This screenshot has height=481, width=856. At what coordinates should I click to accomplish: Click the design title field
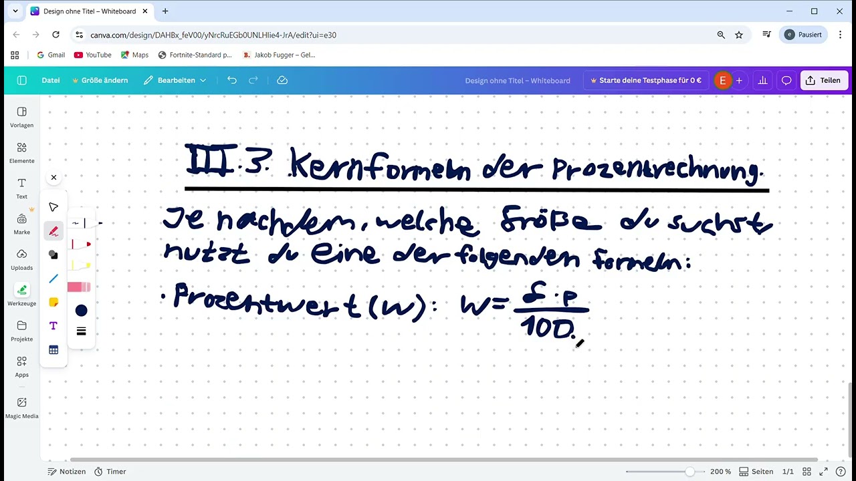click(518, 80)
